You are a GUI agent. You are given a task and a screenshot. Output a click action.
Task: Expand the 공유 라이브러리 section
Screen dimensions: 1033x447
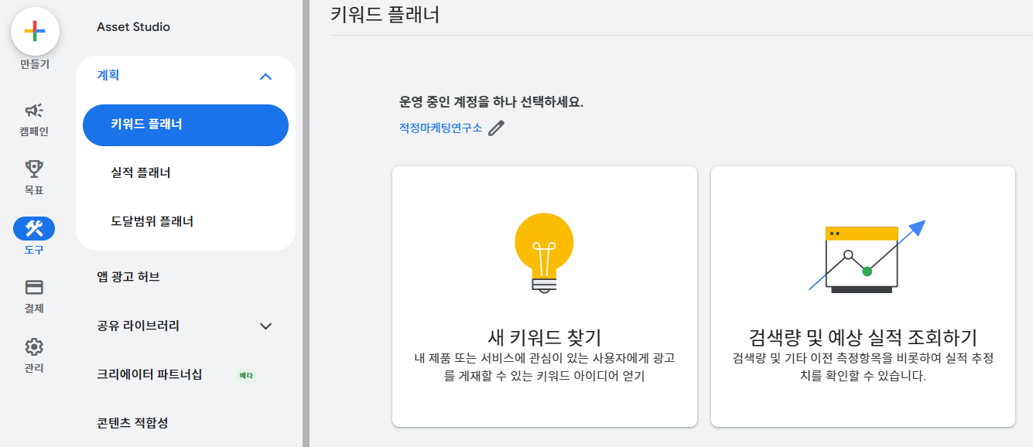tap(265, 326)
